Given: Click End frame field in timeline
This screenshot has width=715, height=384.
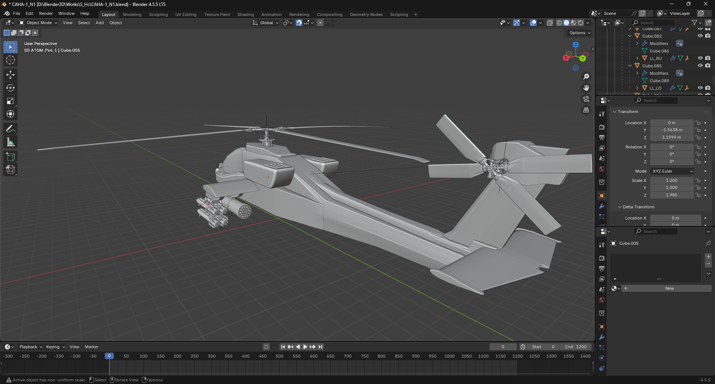Looking at the screenshot, I should 576,347.
